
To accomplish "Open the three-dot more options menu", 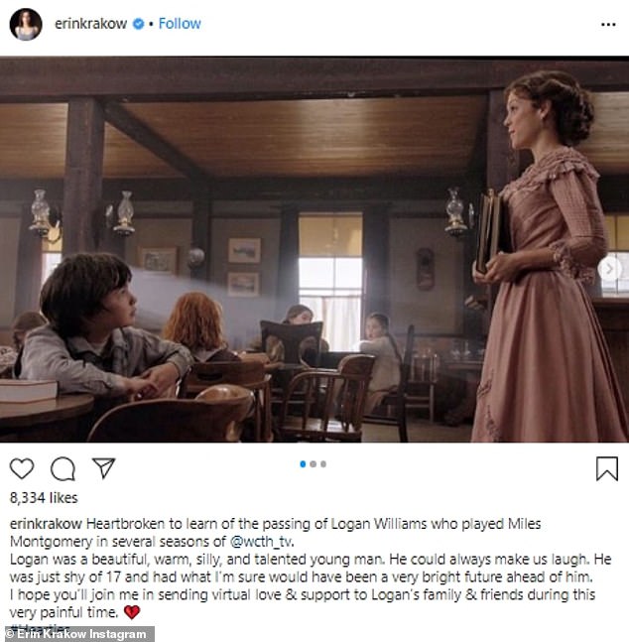I will (608, 25).
